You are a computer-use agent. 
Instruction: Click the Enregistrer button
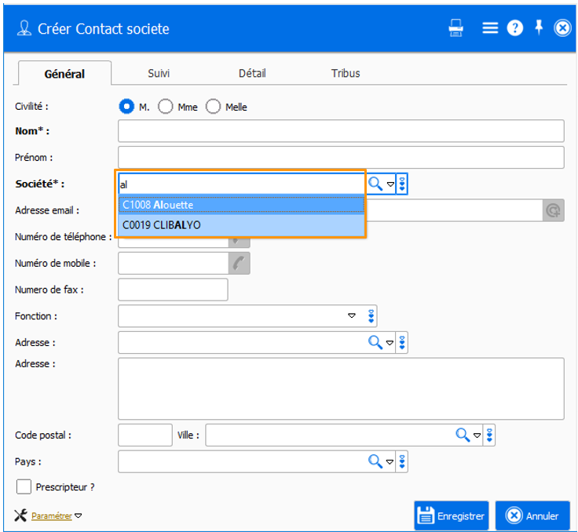pos(452,516)
